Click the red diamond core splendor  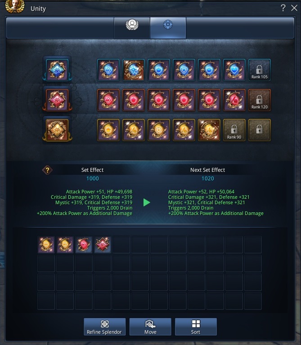pos(57,100)
